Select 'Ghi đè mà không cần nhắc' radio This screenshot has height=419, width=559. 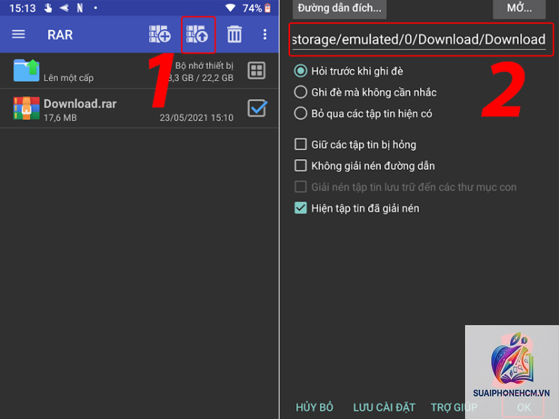365,92
